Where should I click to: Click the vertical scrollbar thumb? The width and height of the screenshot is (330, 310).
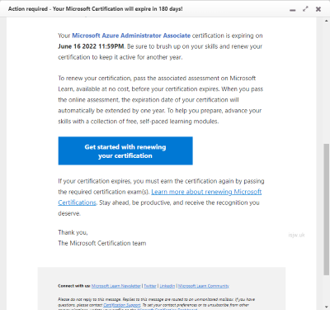point(327,209)
